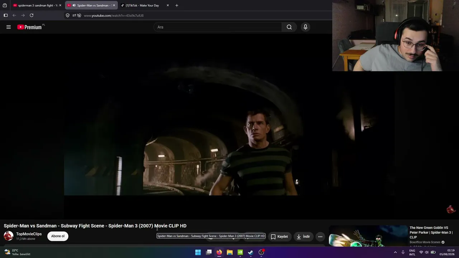Go back to the previous page
The image size is (459, 258).
pos(14,15)
